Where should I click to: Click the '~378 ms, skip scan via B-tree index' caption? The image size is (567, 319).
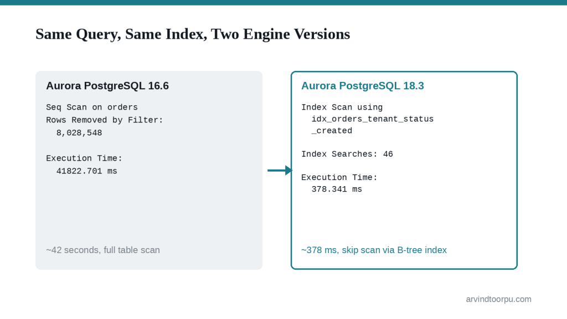click(374, 250)
